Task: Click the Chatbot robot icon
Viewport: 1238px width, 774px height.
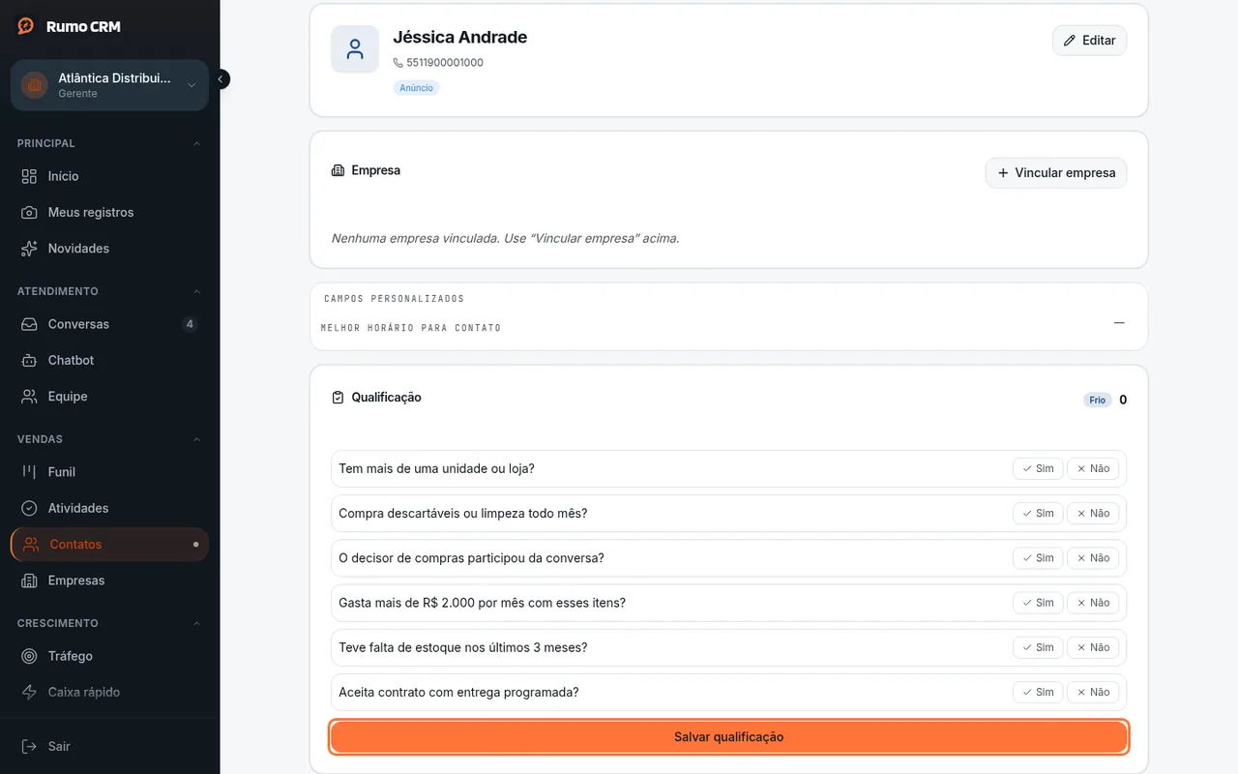Action: 30,360
